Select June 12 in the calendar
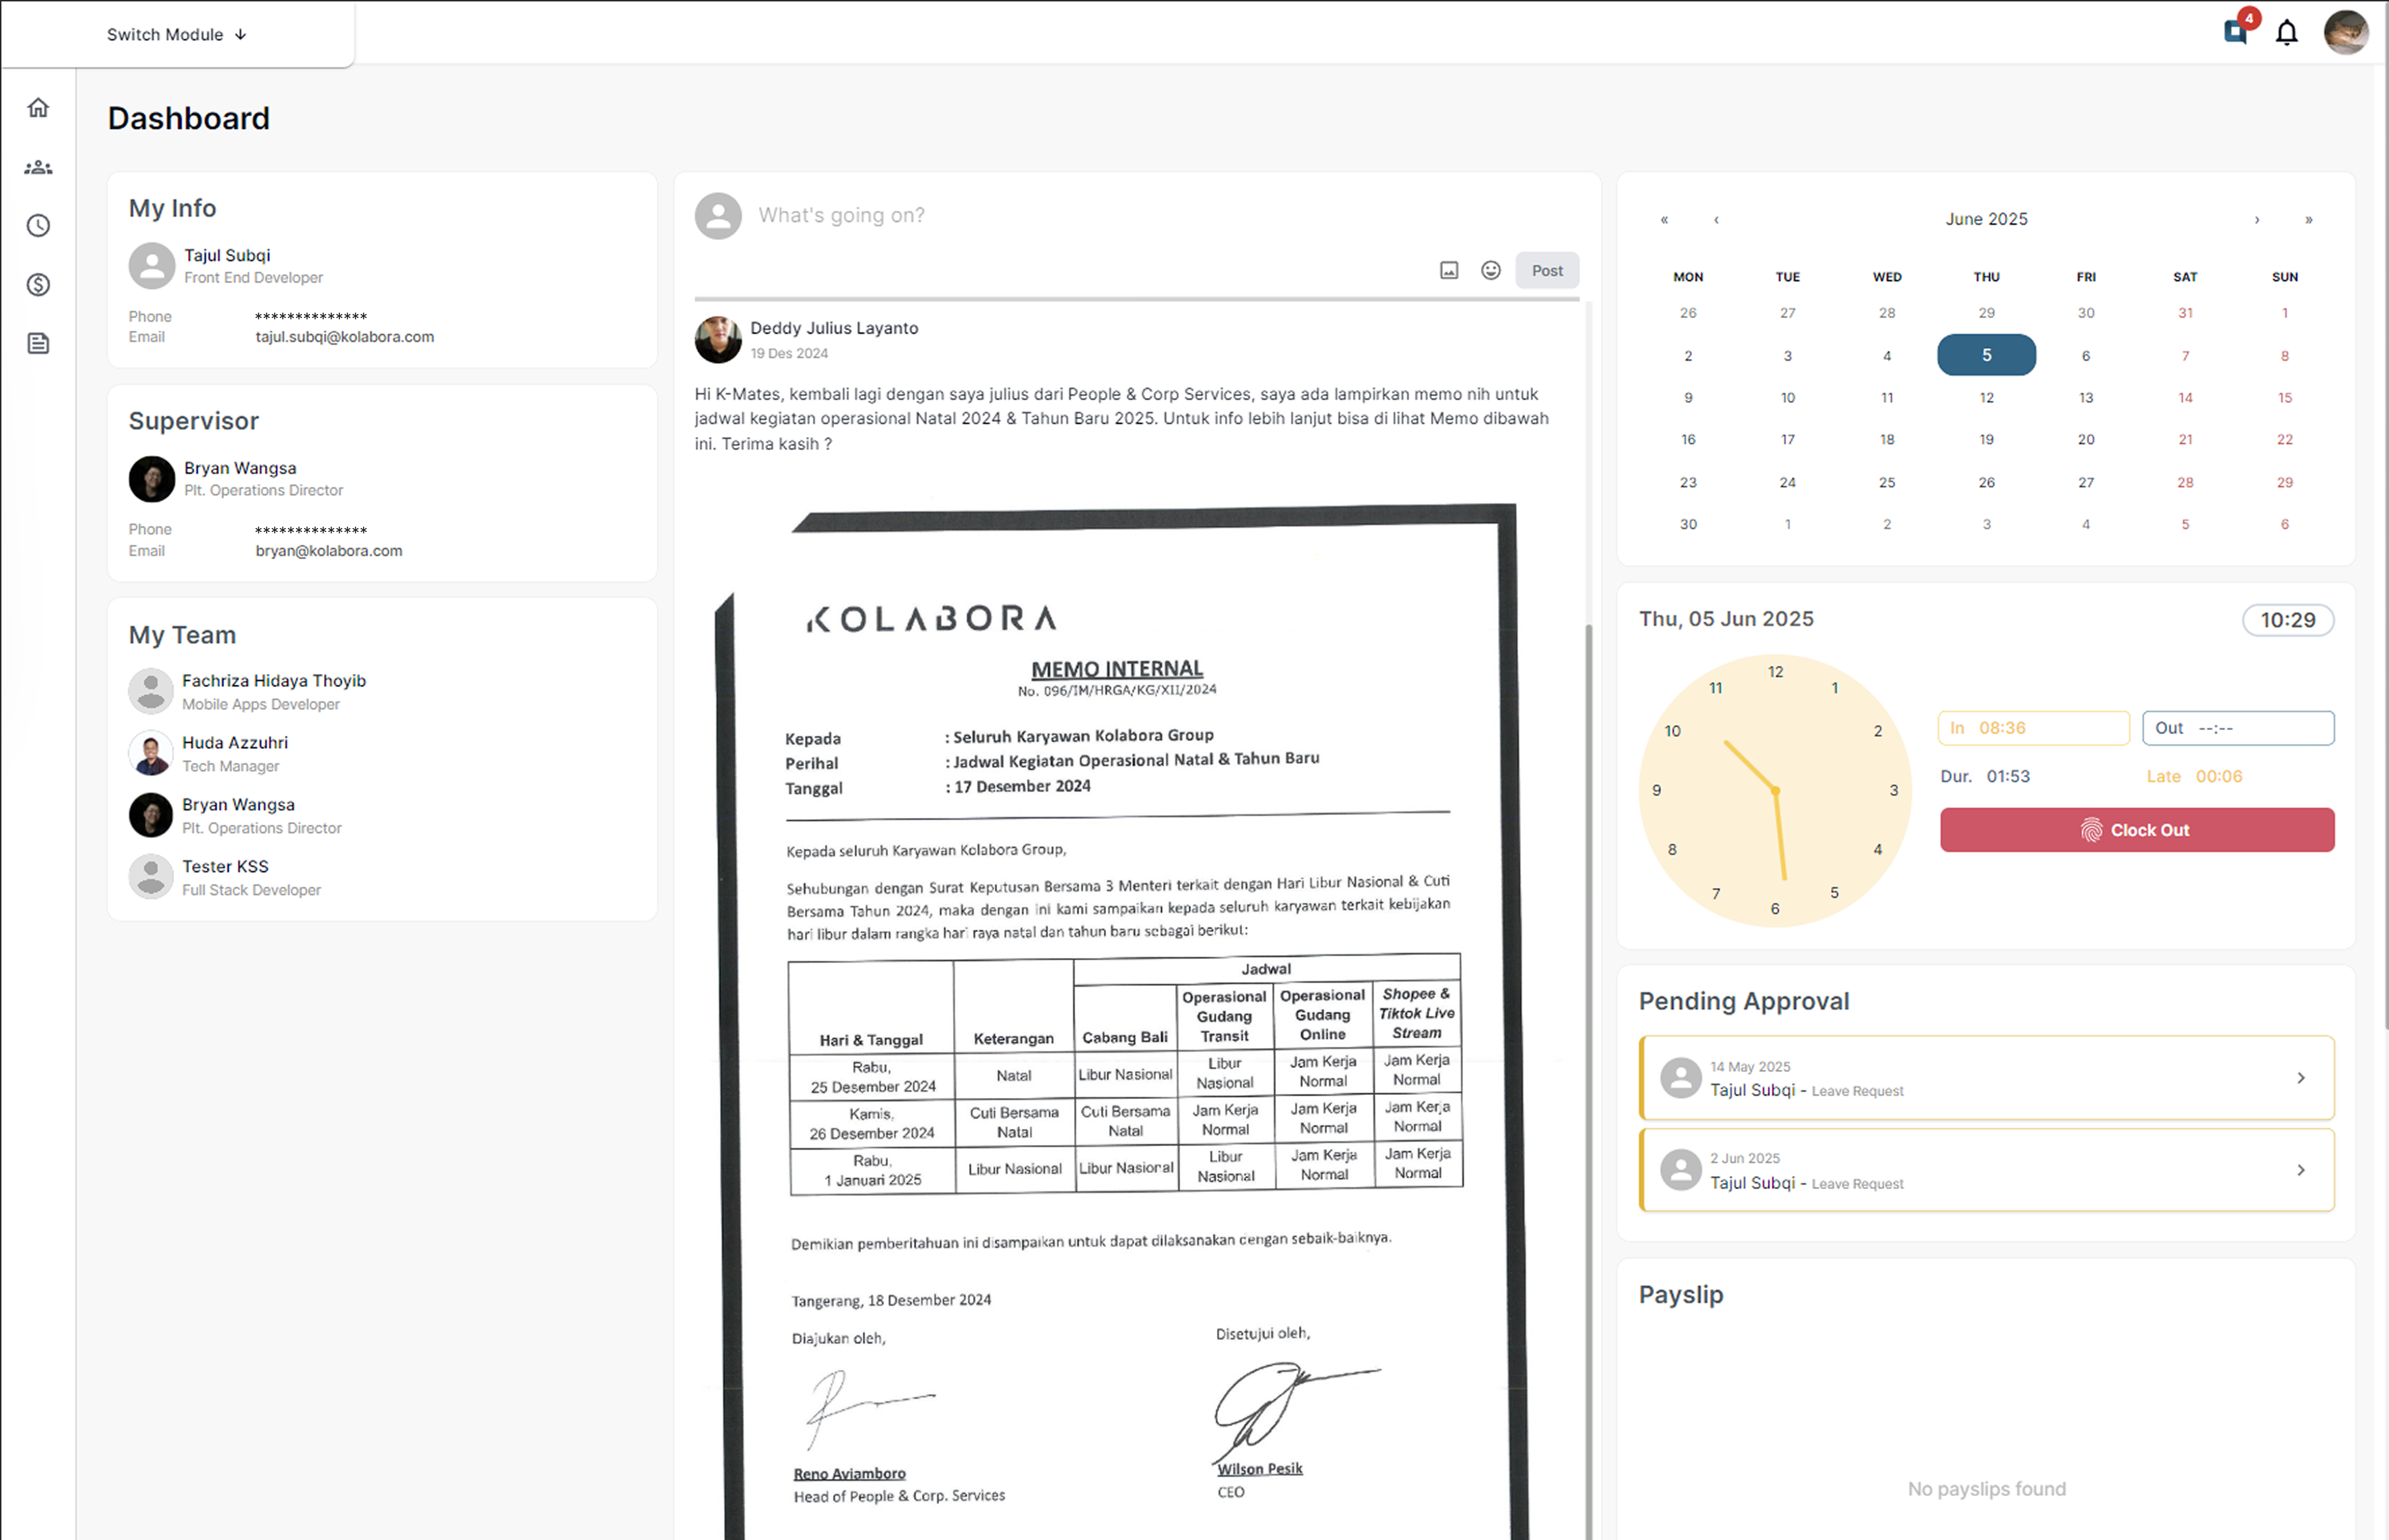Screen dimensions: 2389x1540 click(1987, 398)
